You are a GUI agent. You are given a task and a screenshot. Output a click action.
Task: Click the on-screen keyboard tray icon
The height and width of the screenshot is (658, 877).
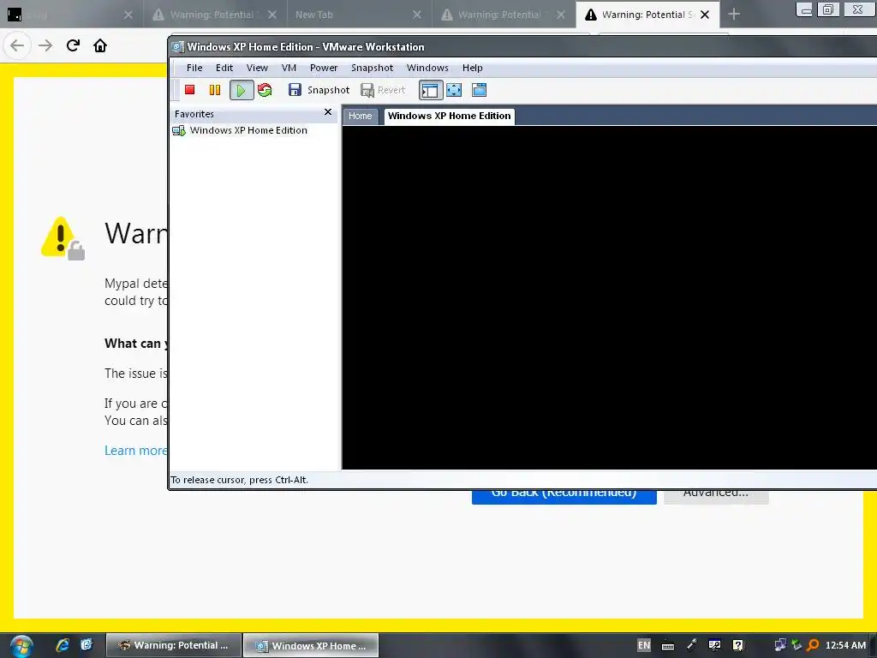(x=668, y=646)
